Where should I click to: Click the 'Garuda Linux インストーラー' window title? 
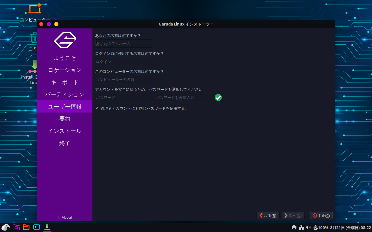(186, 24)
